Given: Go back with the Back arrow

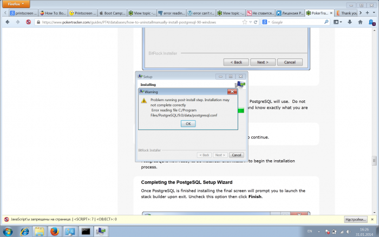Looking at the screenshot, I should click(8, 22).
